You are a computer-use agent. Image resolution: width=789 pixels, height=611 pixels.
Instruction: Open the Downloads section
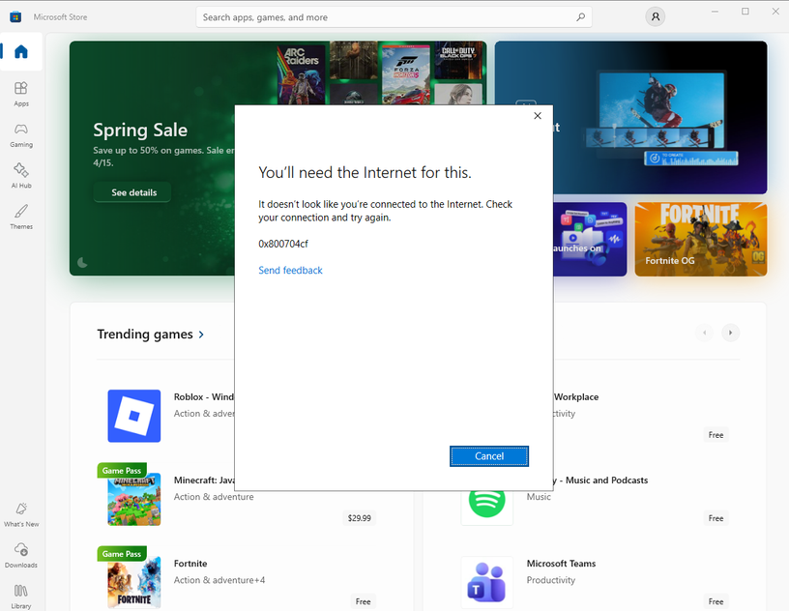[21, 556]
